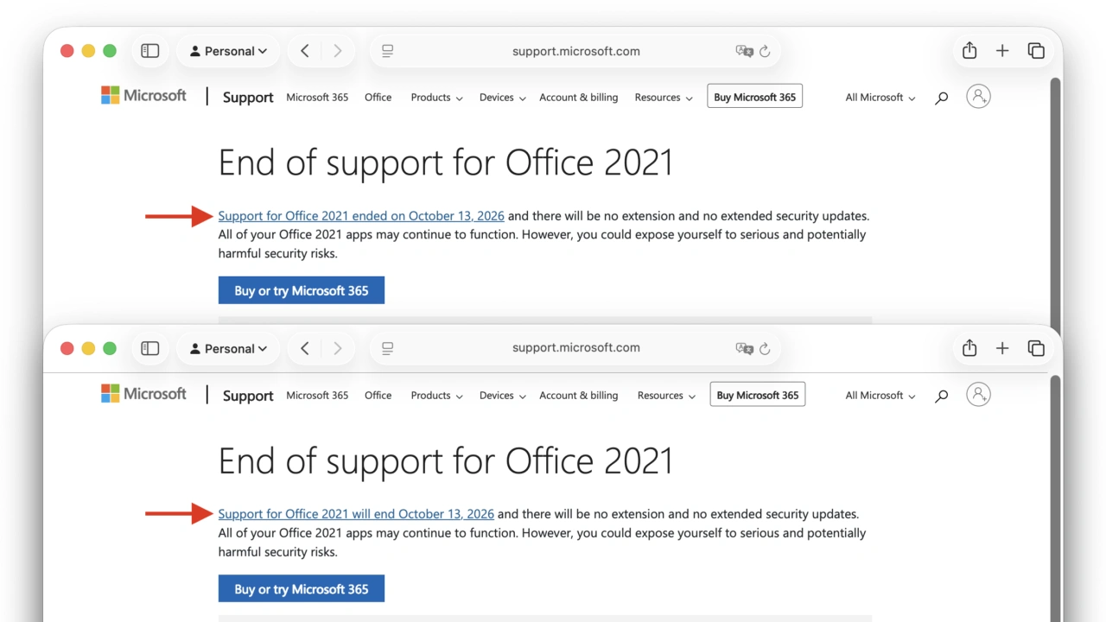Add new tab in upper Safari window

coord(1002,51)
